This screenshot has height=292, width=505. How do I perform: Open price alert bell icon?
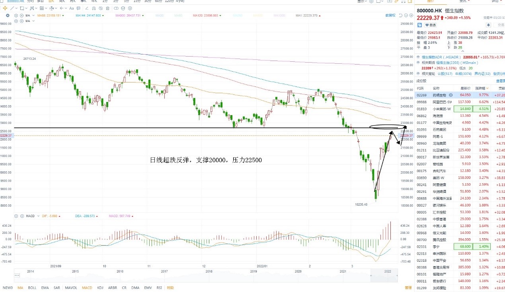coord(488,25)
